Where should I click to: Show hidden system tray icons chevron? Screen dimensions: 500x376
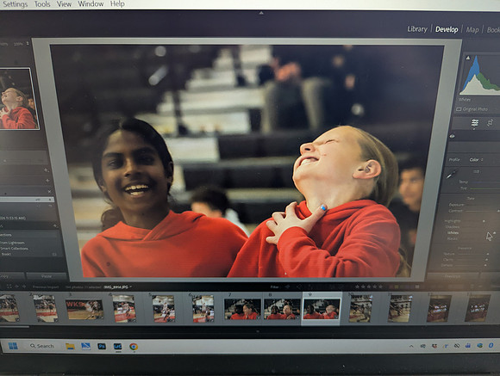click(x=411, y=346)
